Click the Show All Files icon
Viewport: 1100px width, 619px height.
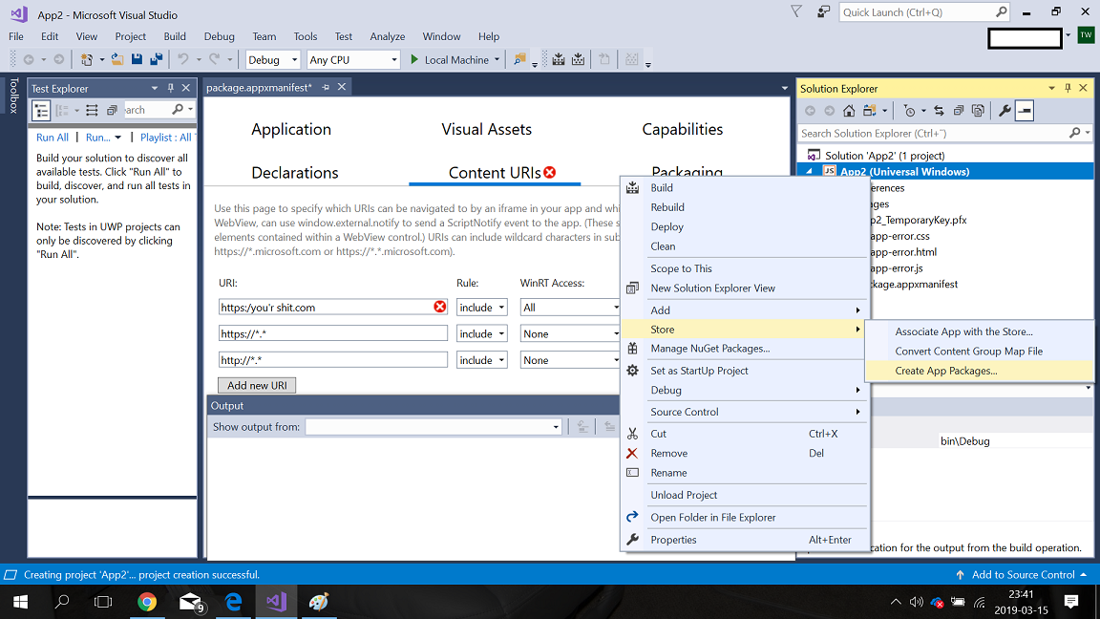pos(978,110)
